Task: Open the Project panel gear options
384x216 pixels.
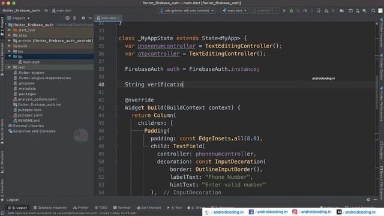Action: pos(83,18)
